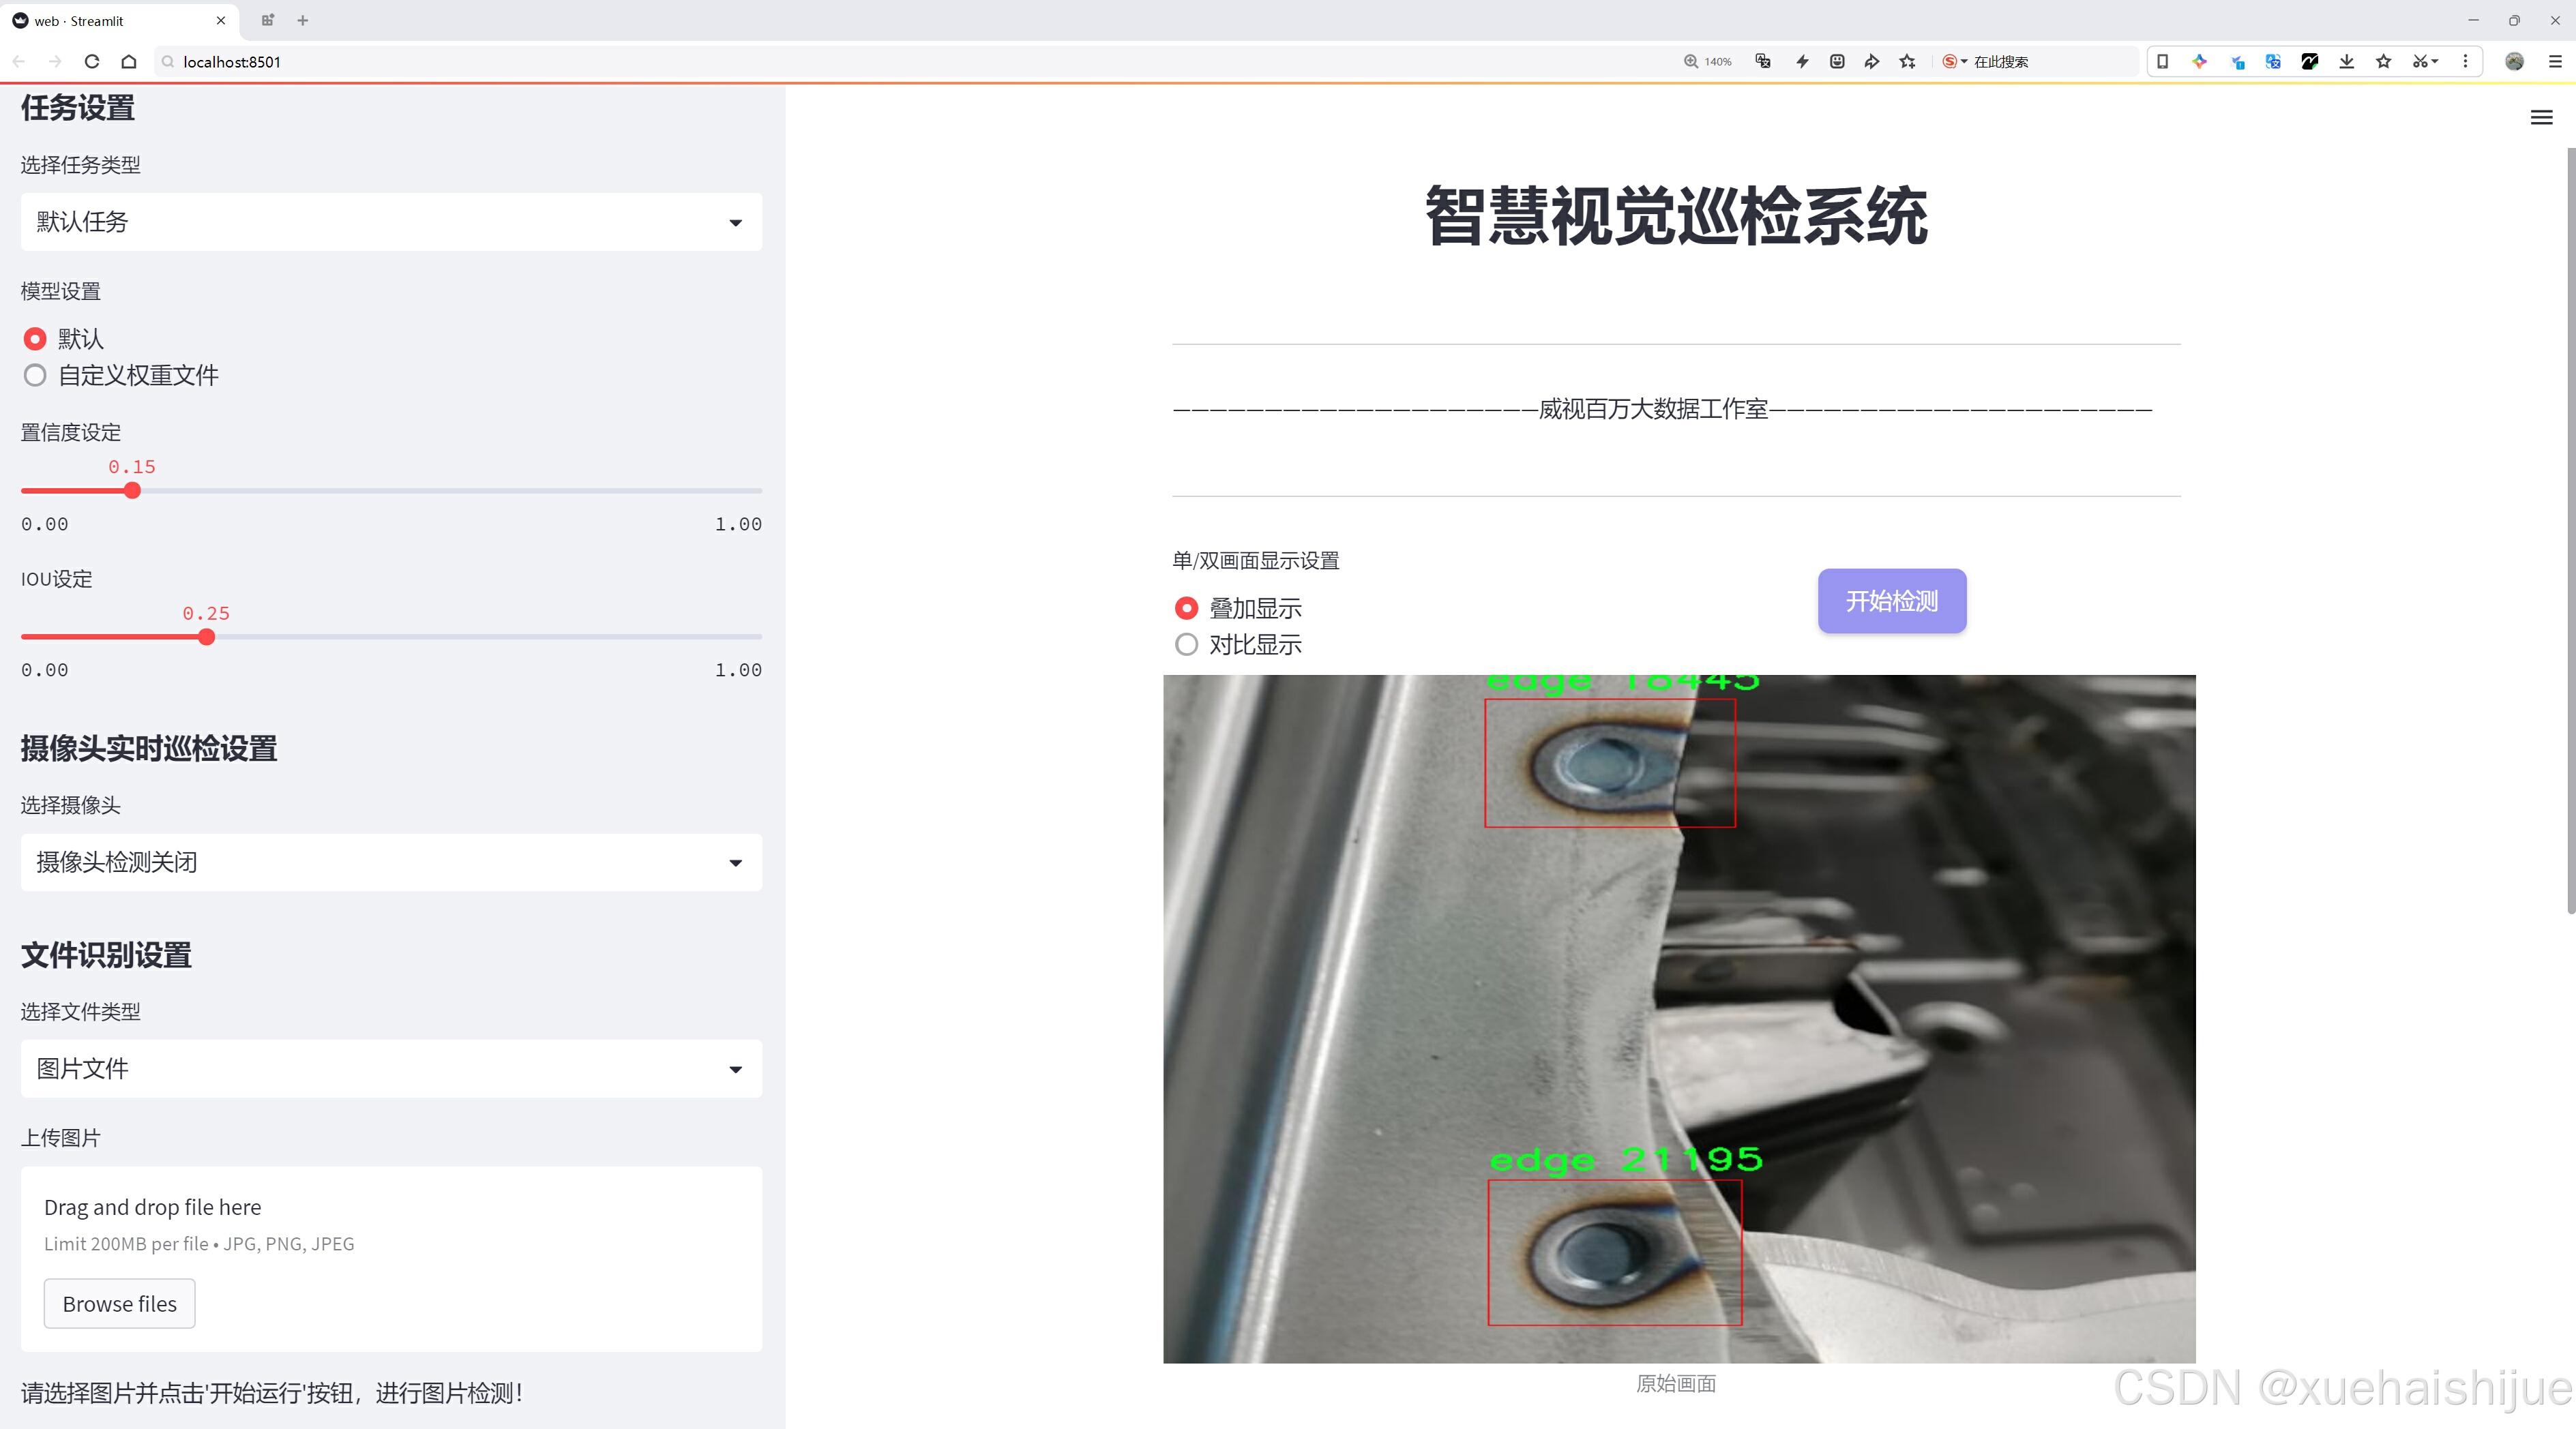Viewport: 2576px width, 1429px height.
Task: Reload the localhost page
Action: [92, 62]
